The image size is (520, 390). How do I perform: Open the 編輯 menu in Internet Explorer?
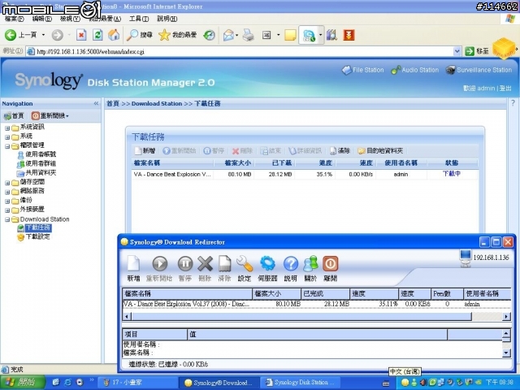coord(41,19)
